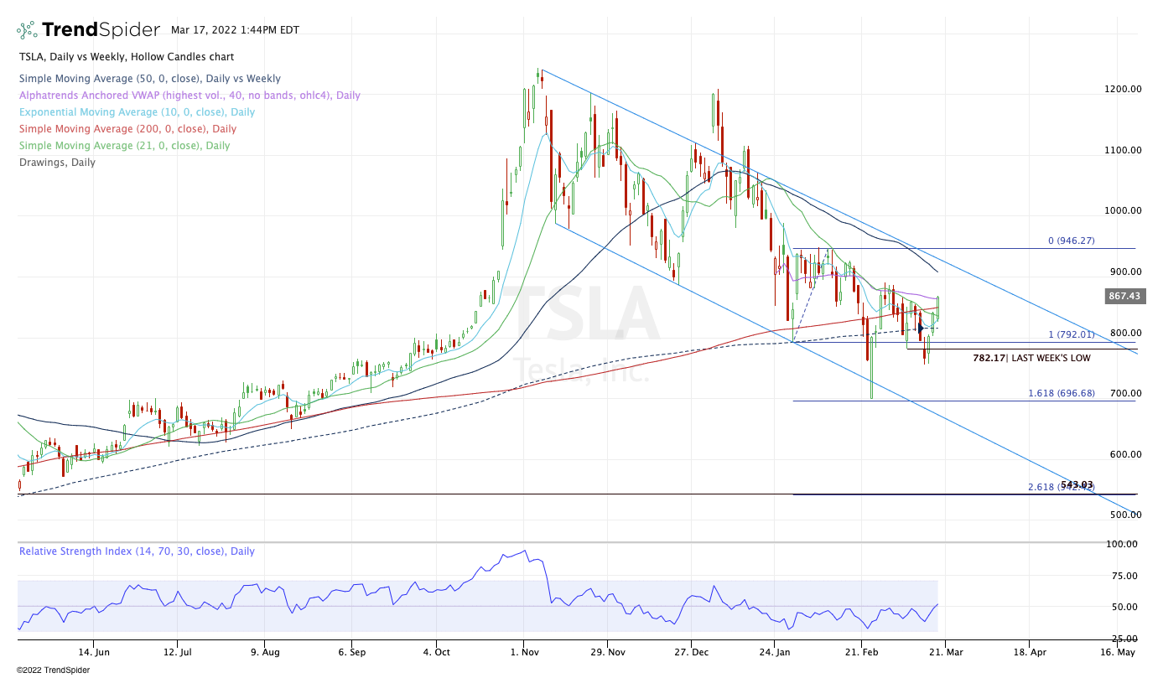Screen dimensions: 1163x678
Task: Click the 14. Jun date axis label
Action: pyautogui.click(x=95, y=651)
